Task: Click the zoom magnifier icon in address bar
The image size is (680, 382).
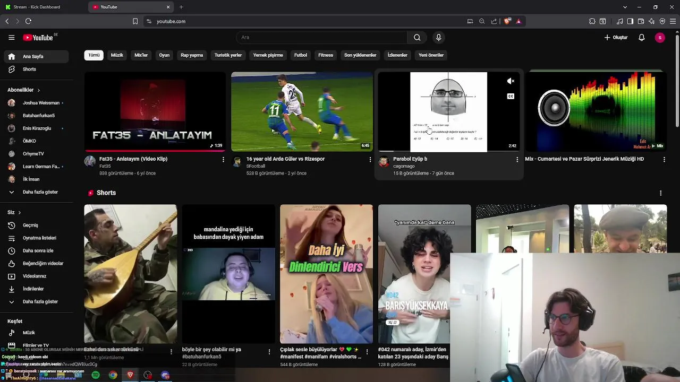Action: click(x=482, y=21)
